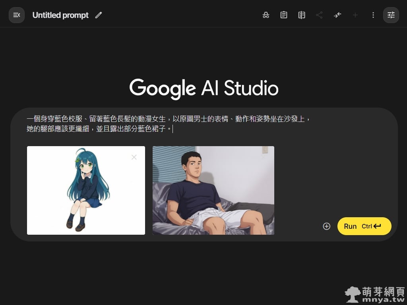Viewport: 407px width, 305px height.
Task: Click the Untitled prompt title
Action: coord(60,15)
